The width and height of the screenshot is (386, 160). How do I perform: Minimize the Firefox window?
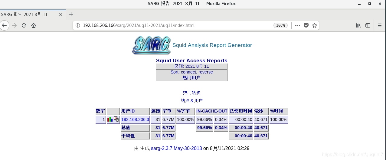point(360,4)
